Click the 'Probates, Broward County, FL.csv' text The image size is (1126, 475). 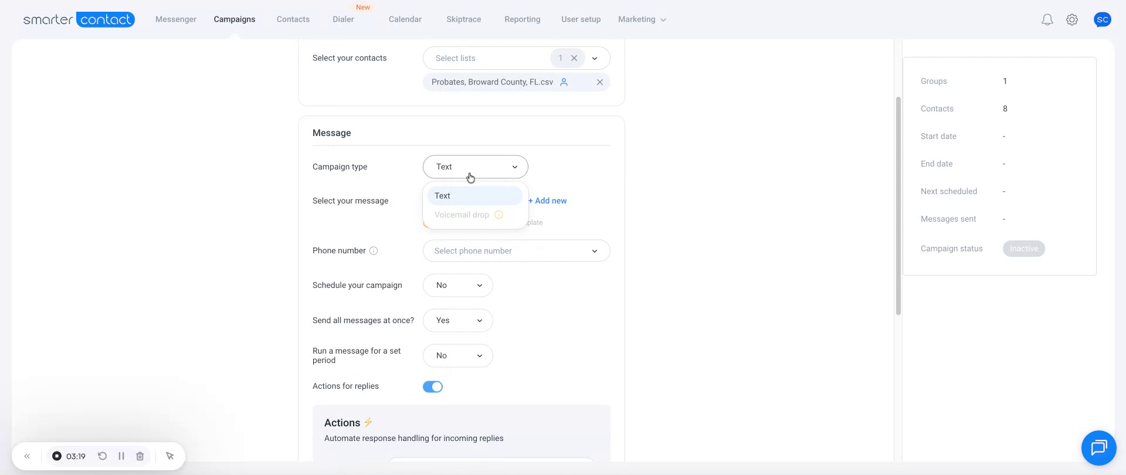coord(492,82)
